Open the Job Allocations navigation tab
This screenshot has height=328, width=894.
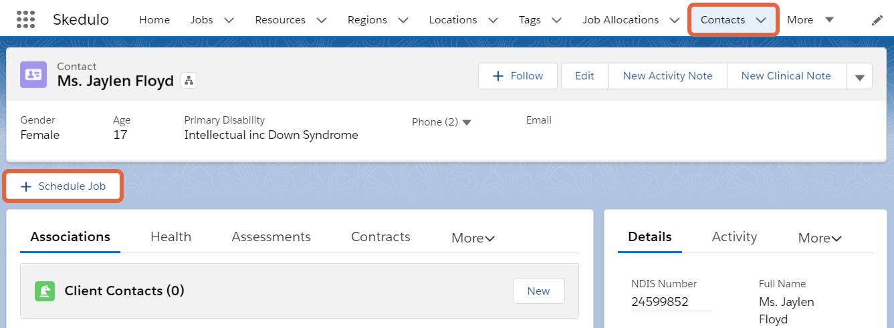point(621,20)
